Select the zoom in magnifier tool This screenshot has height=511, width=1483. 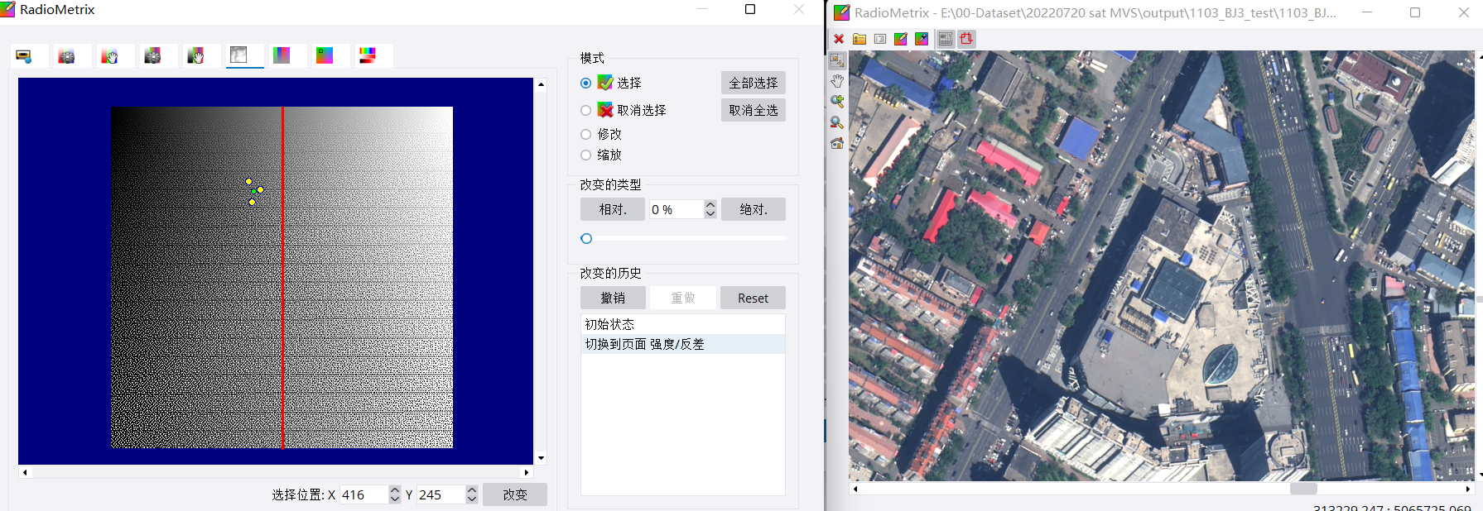pyautogui.click(x=837, y=102)
